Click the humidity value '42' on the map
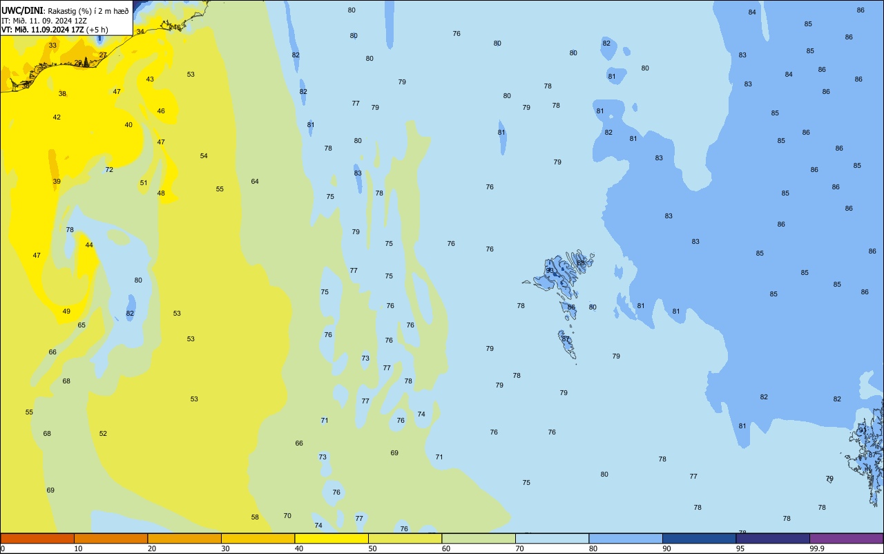The image size is (884, 554). pos(57,117)
